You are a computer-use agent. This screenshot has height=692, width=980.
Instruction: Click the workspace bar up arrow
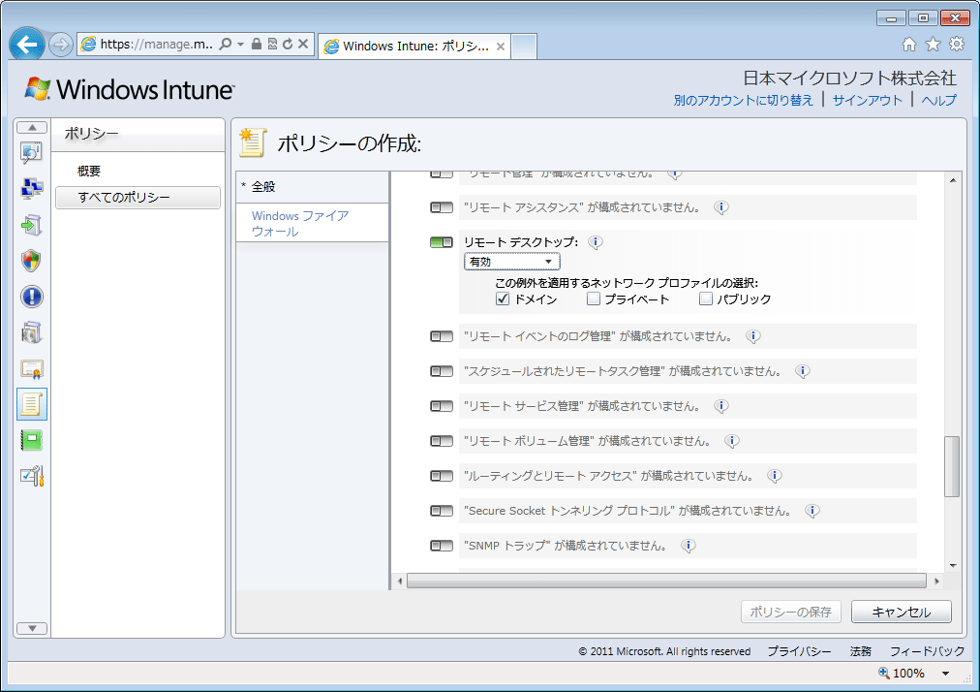pos(32,128)
